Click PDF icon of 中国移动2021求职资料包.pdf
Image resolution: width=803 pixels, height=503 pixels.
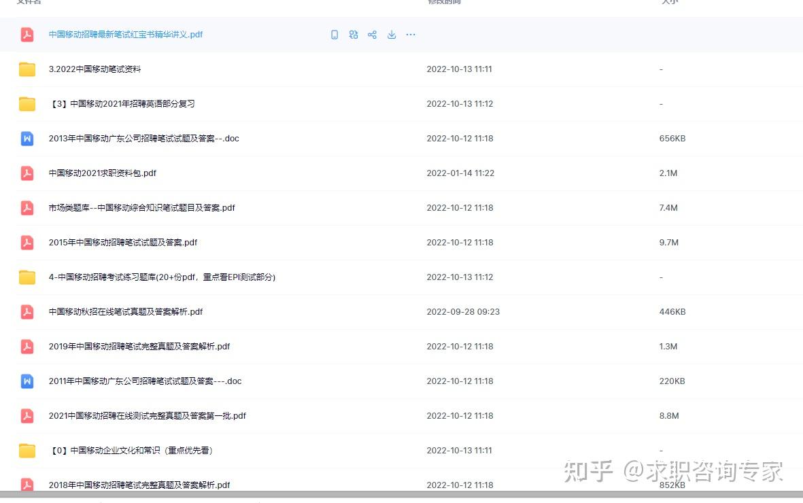pos(27,173)
